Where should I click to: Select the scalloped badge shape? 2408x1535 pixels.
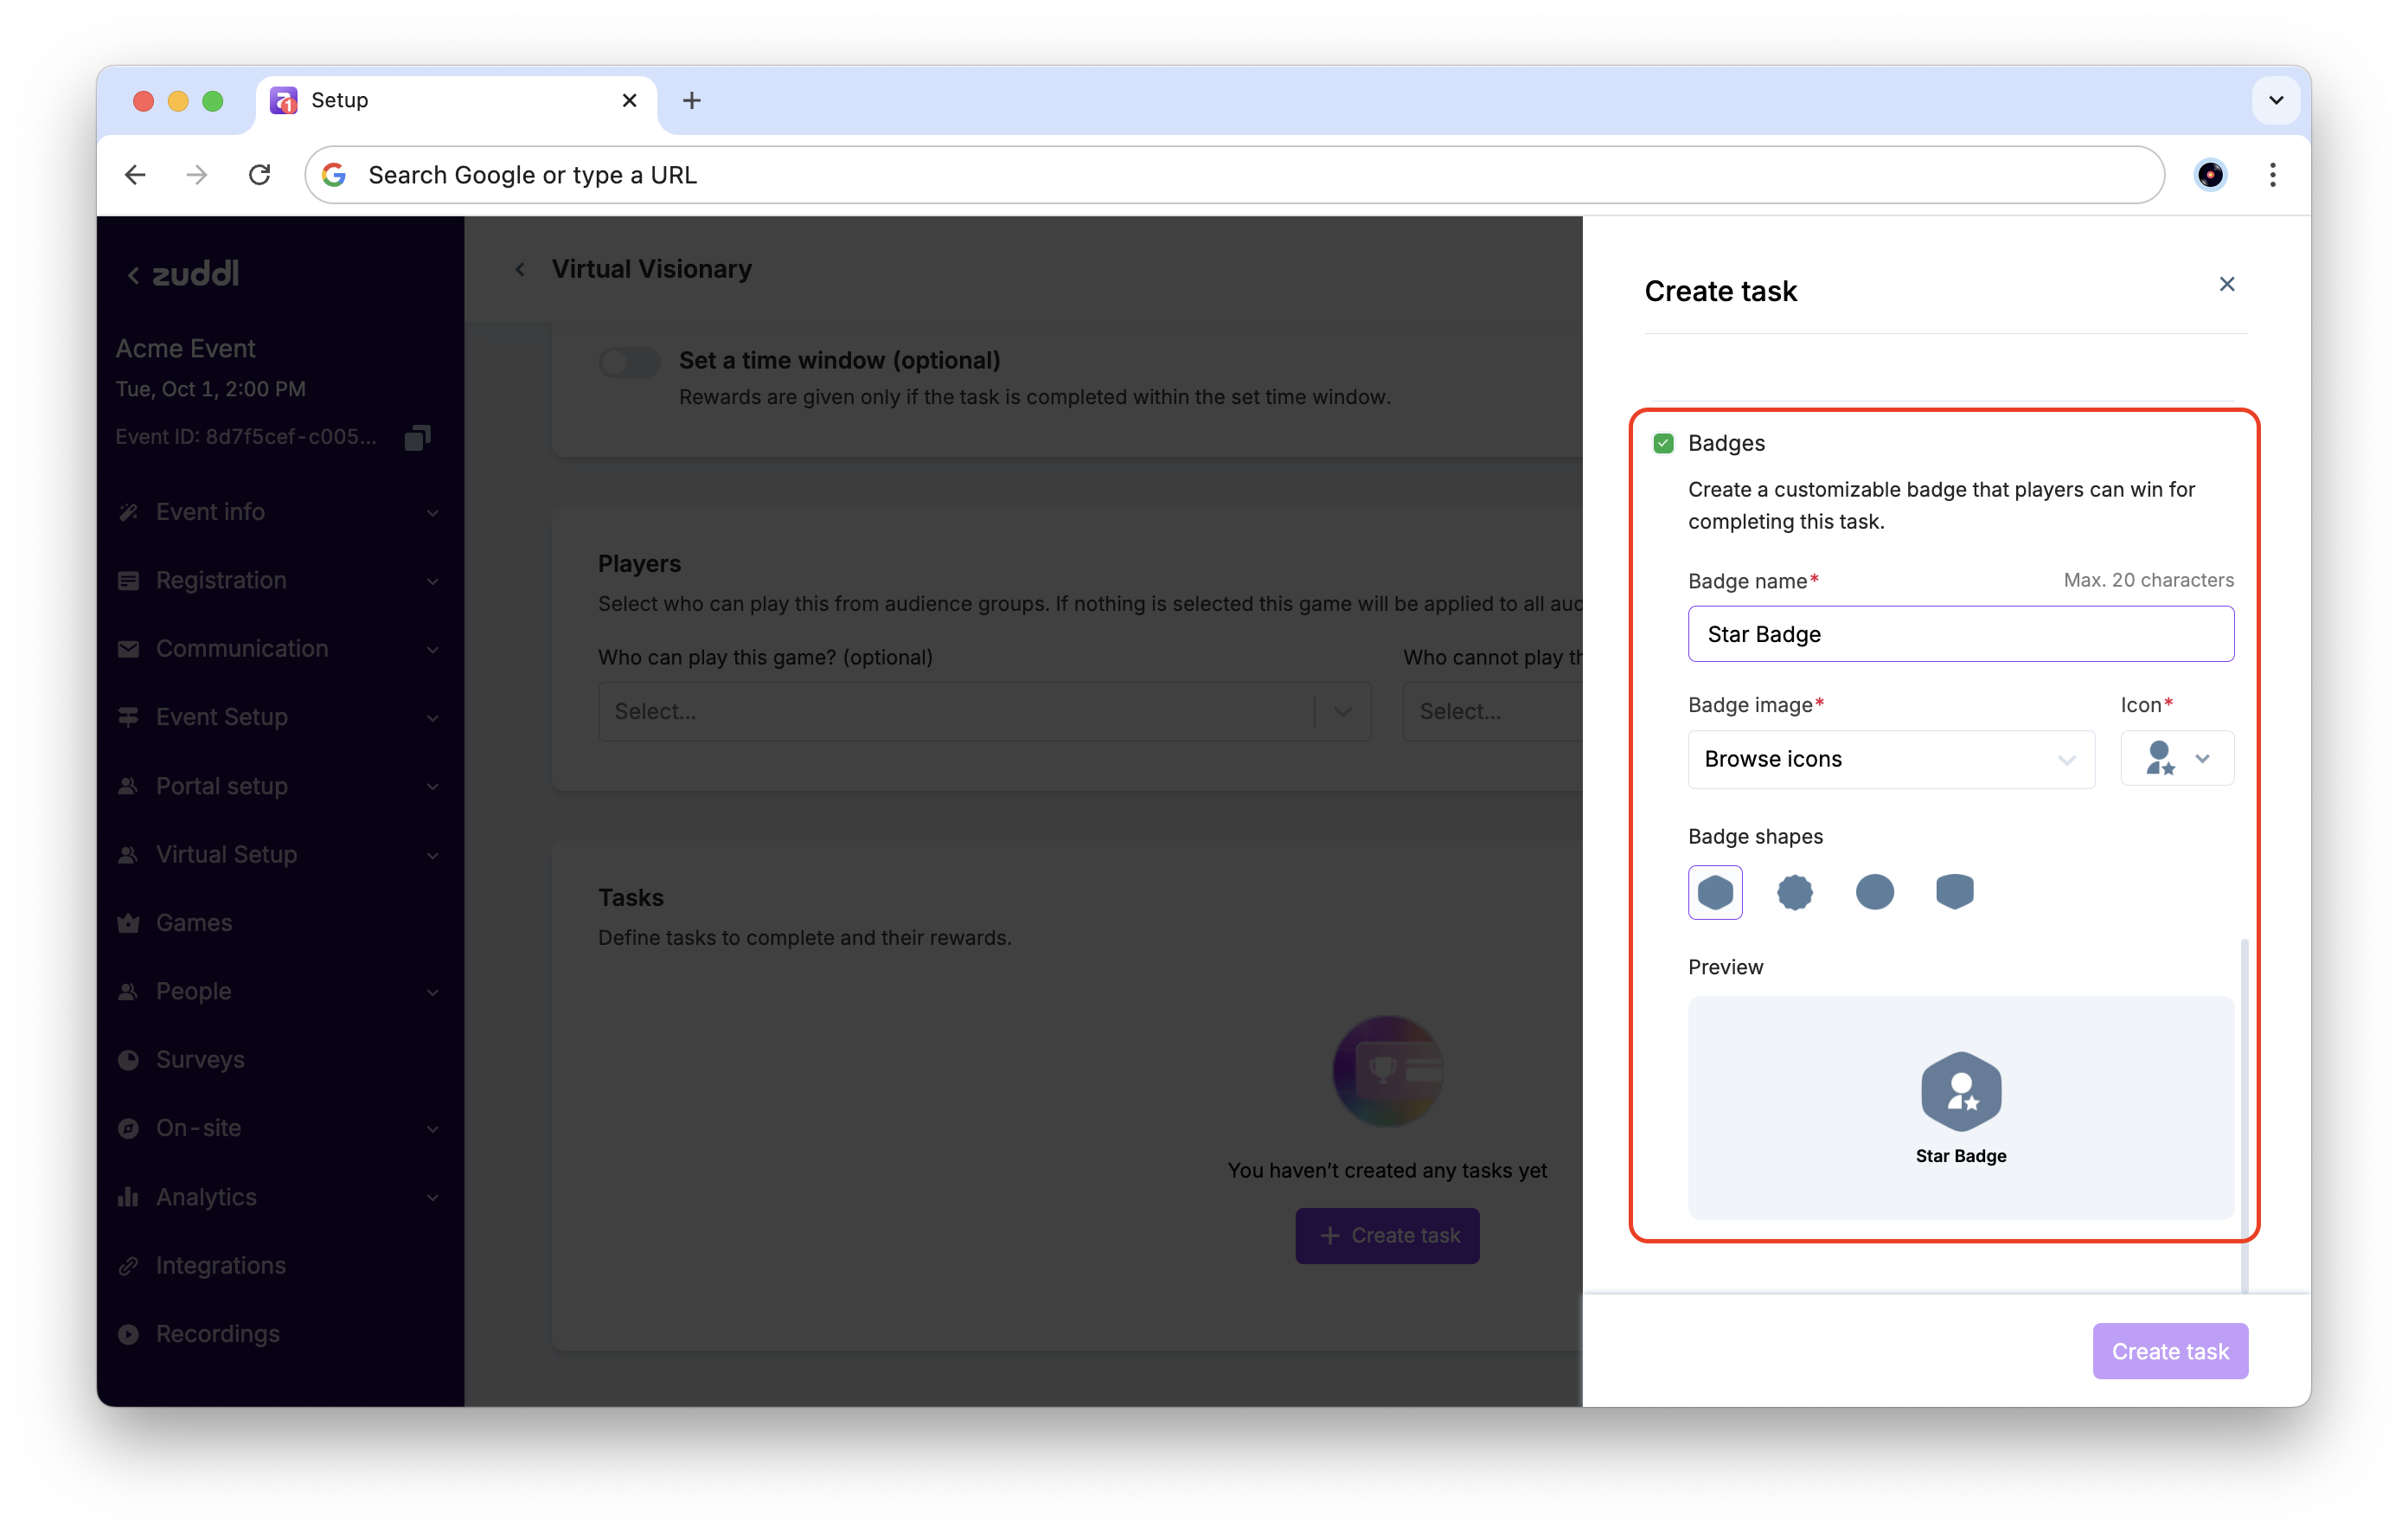pos(1794,891)
